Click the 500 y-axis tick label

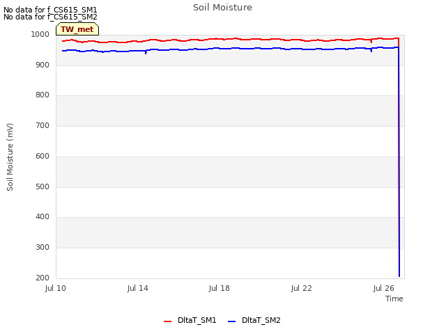(43, 187)
